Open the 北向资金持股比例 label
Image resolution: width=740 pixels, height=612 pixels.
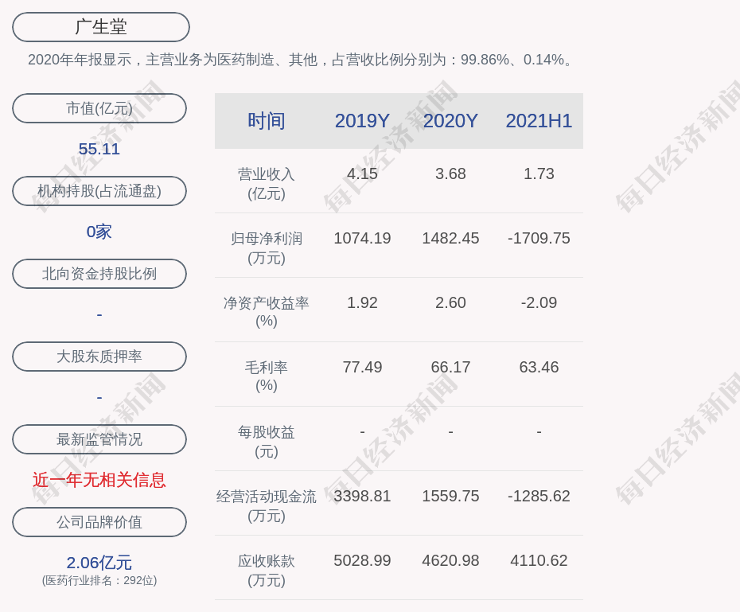[x=99, y=274]
